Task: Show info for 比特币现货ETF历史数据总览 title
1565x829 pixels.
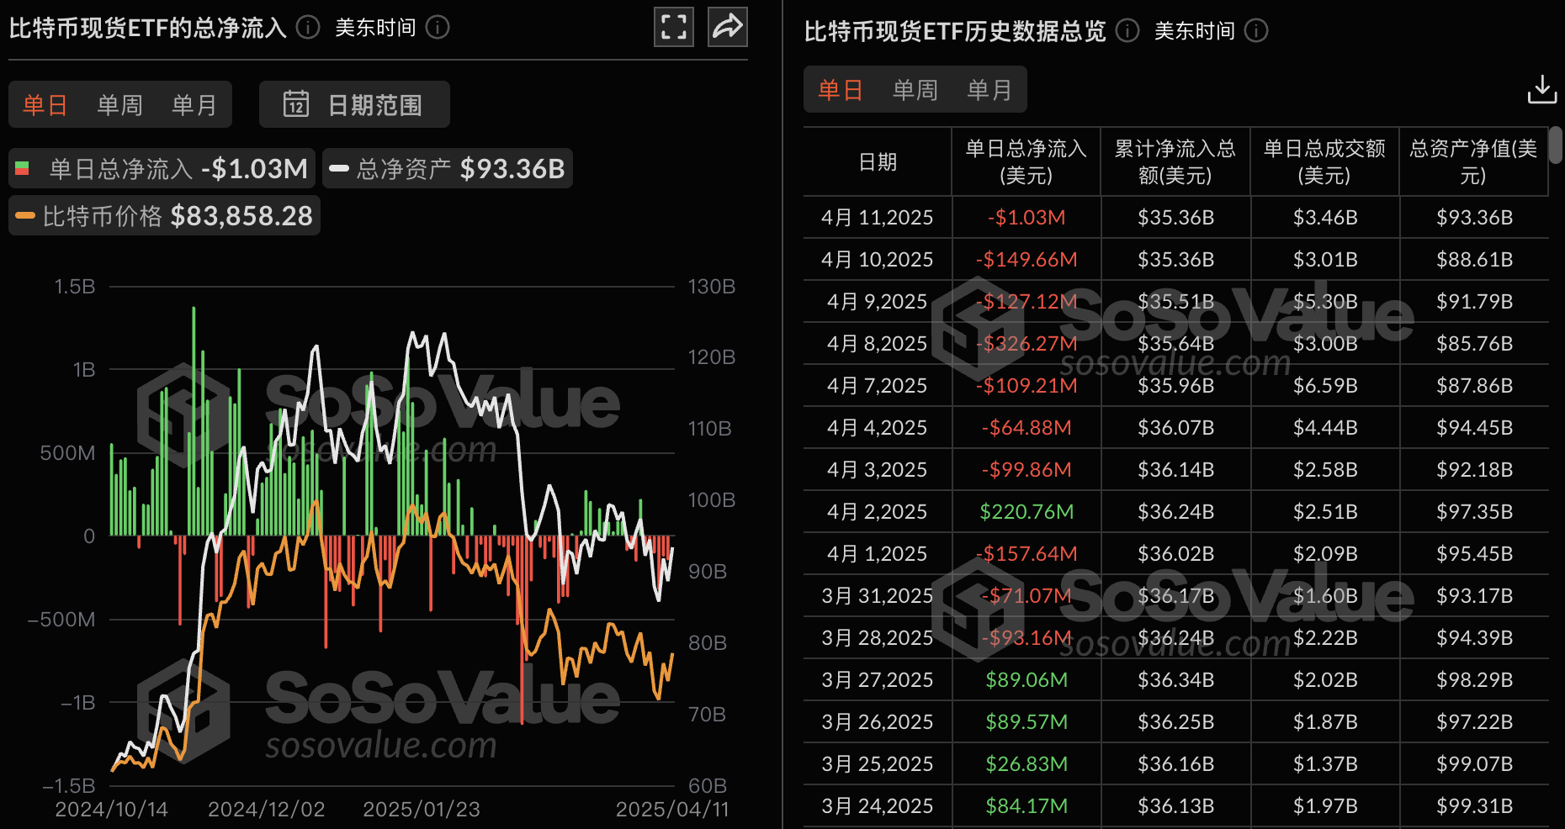Action: 1127,31
